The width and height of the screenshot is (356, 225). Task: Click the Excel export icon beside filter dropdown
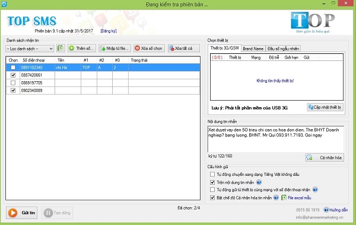point(61,49)
